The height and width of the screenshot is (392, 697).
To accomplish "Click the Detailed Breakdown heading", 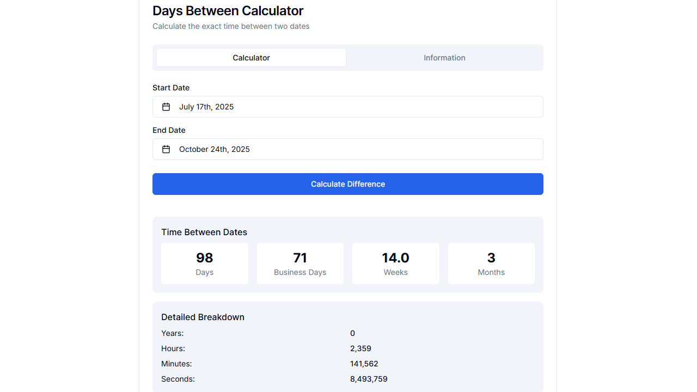I will coord(203,317).
